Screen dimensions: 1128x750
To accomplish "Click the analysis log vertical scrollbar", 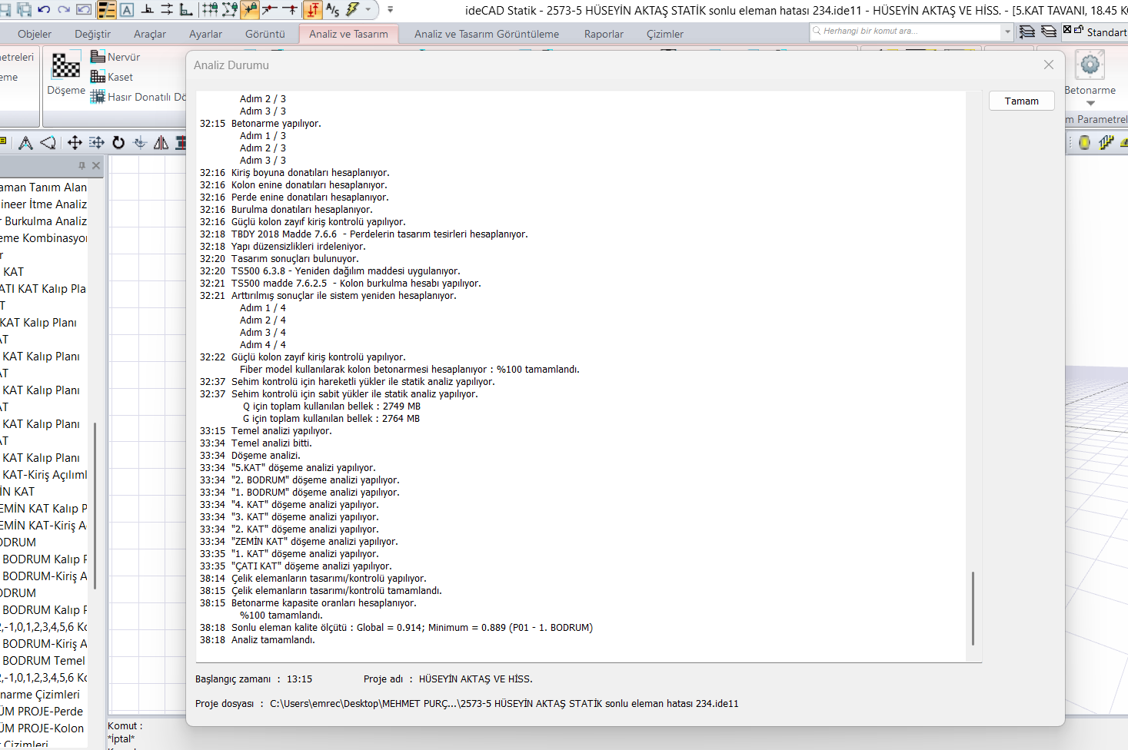I will [x=973, y=608].
